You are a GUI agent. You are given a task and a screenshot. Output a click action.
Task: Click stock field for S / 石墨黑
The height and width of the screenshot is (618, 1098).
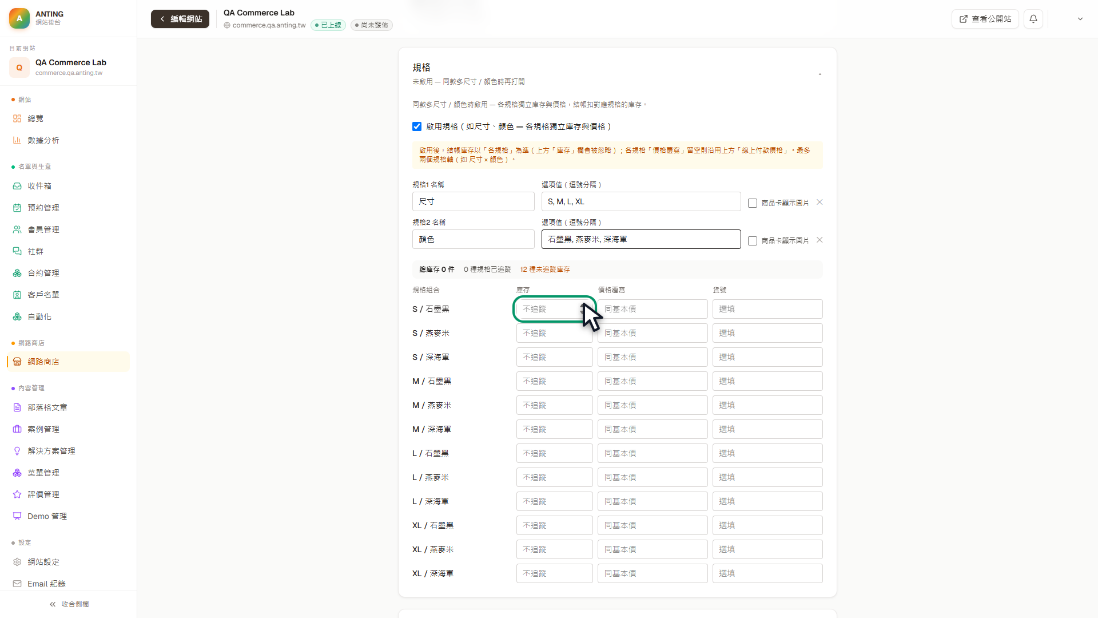[555, 309]
